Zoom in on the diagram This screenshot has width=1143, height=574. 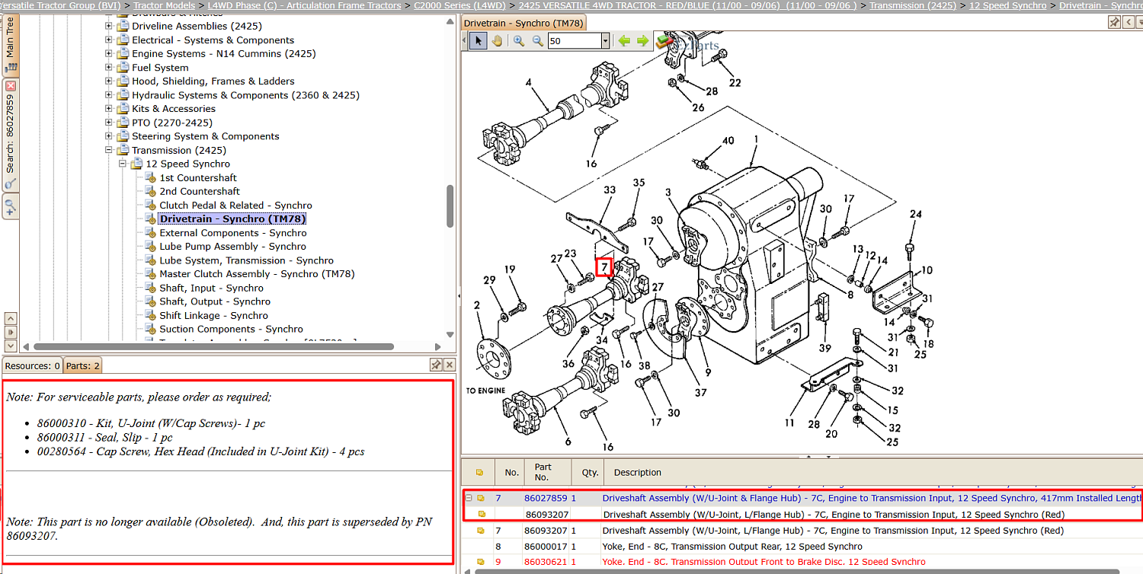point(519,41)
